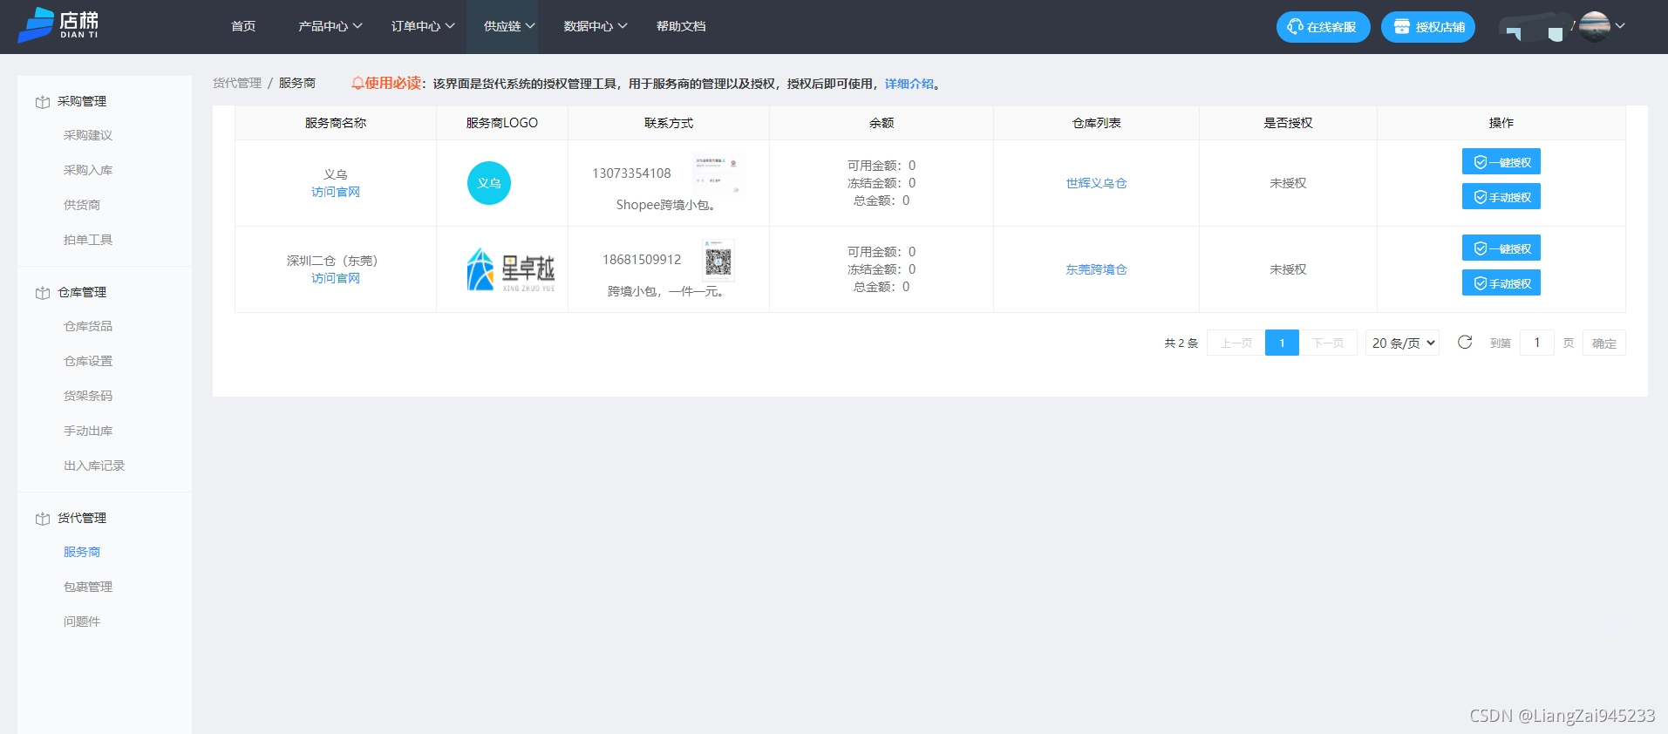Select 仓库货品 in the sidebar
Viewport: 1668px width, 734px height.
coord(88,326)
